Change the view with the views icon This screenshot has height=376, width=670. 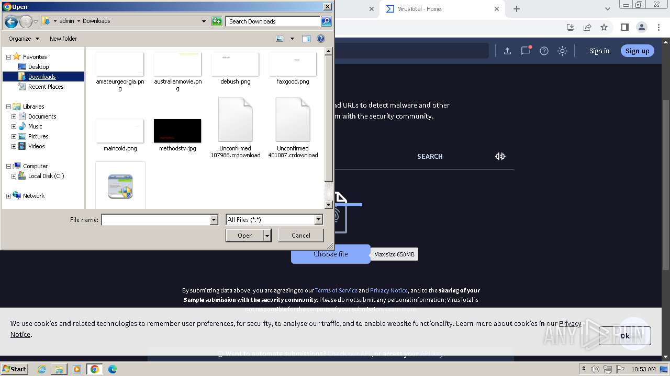(x=280, y=39)
